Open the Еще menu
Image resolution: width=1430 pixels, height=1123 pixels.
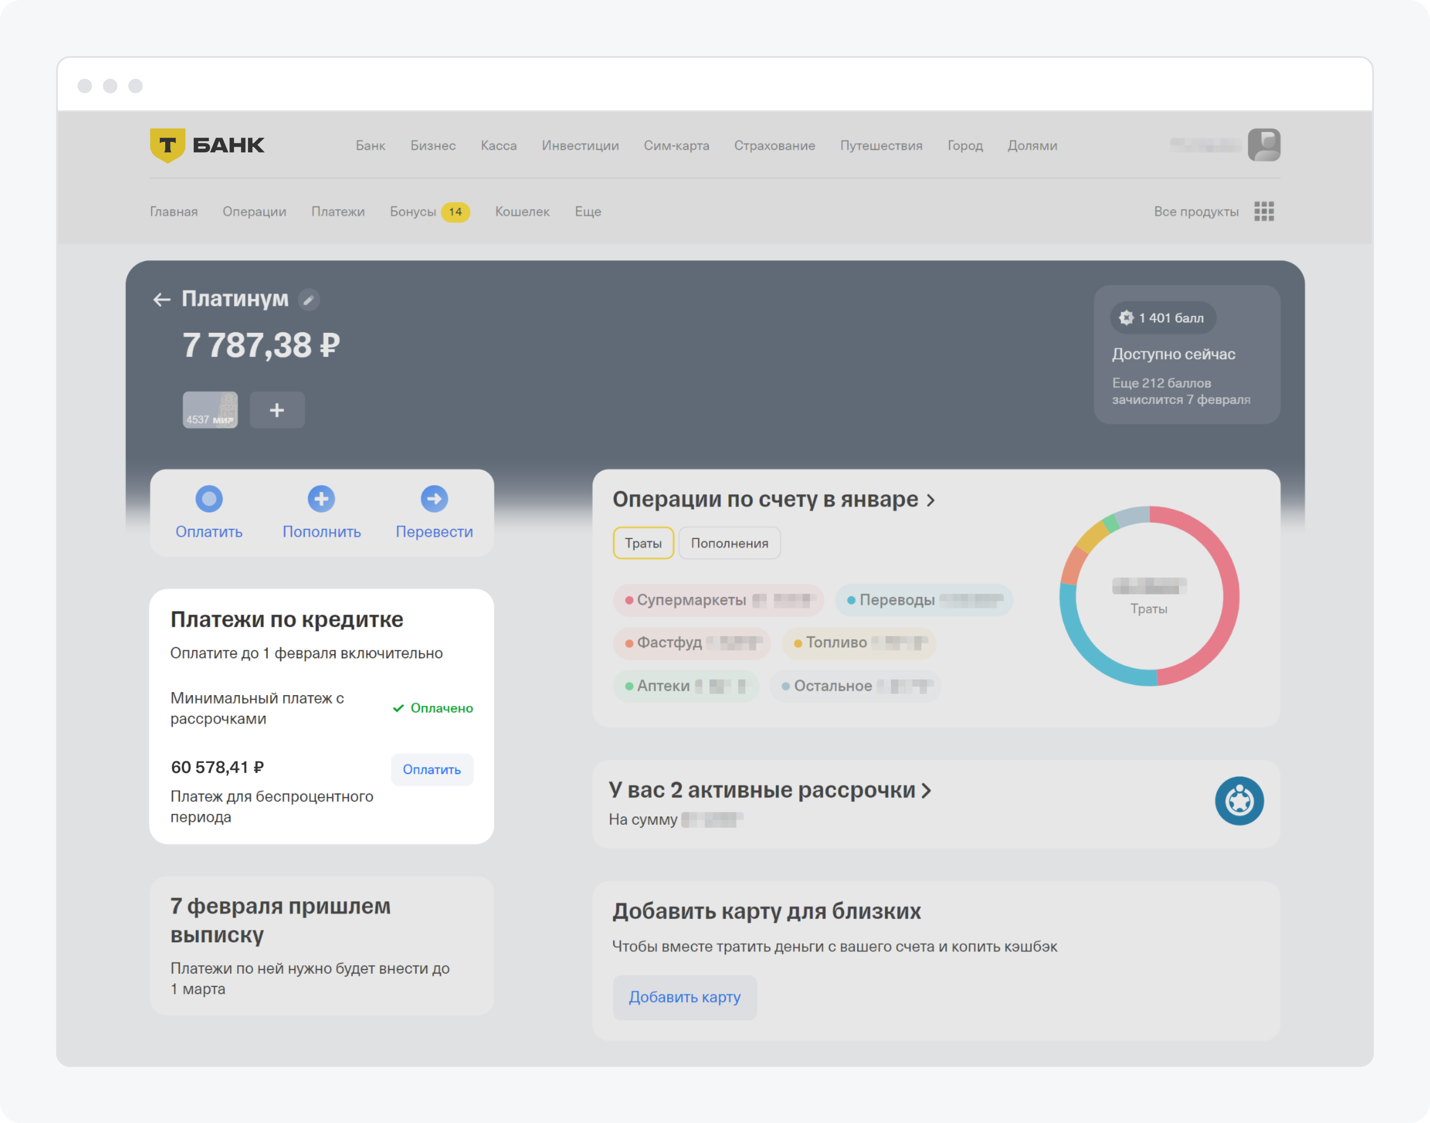[x=588, y=212]
